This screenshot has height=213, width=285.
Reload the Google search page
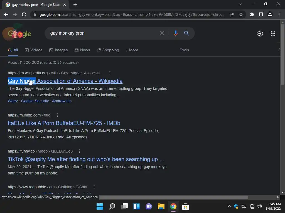tap(24, 14)
